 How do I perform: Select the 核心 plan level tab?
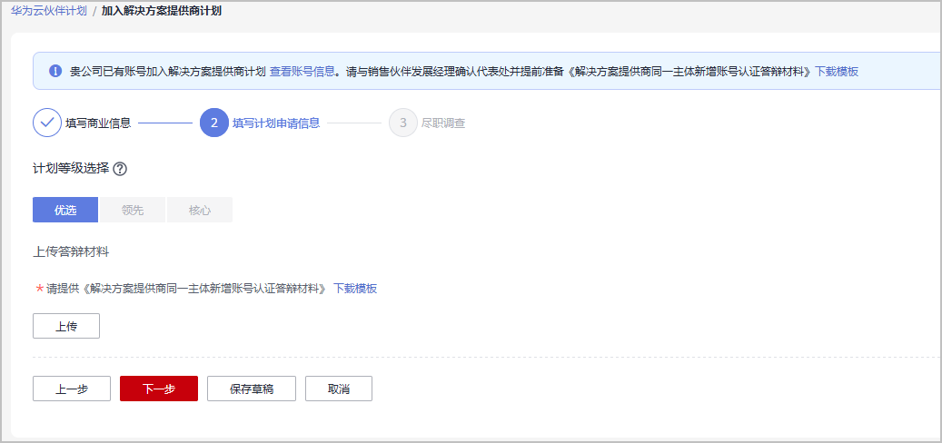pos(200,210)
